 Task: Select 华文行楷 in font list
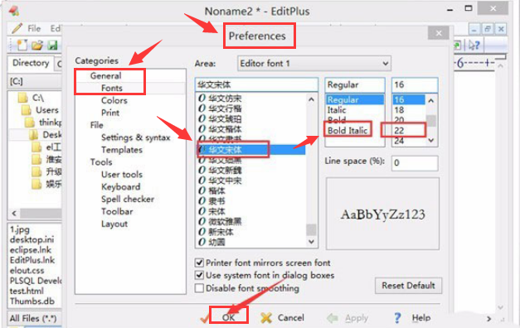point(225,109)
